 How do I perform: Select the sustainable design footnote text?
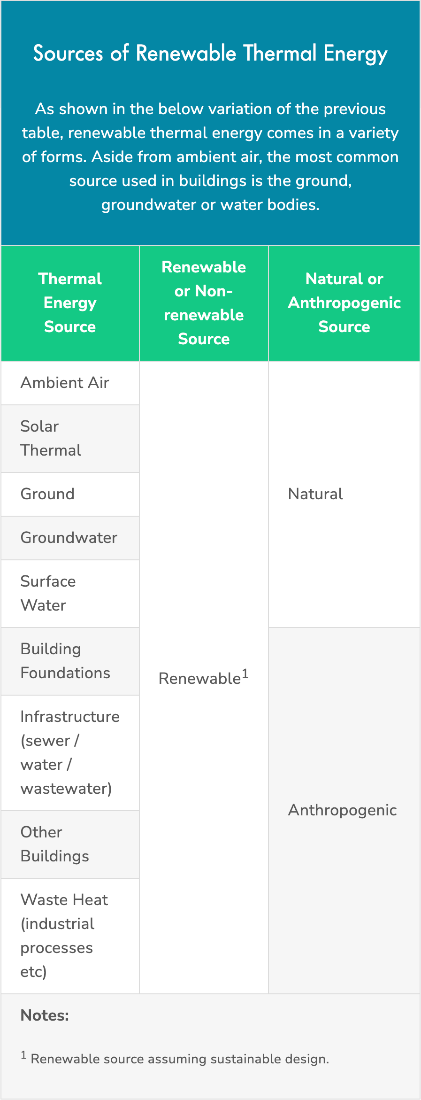click(x=175, y=1059)
